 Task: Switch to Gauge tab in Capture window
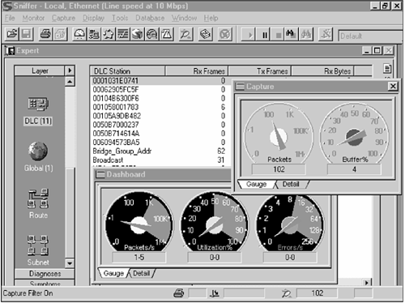point(256,184)
